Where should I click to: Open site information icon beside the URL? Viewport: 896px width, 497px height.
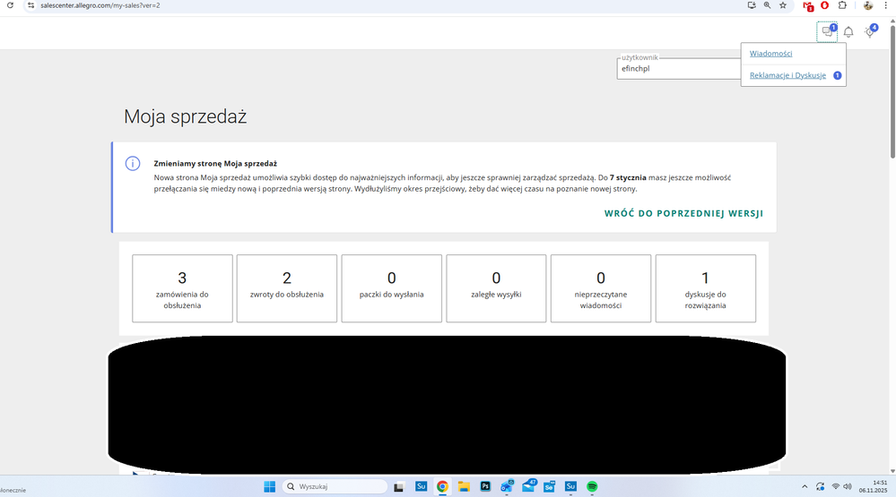(x=30, y=5)
